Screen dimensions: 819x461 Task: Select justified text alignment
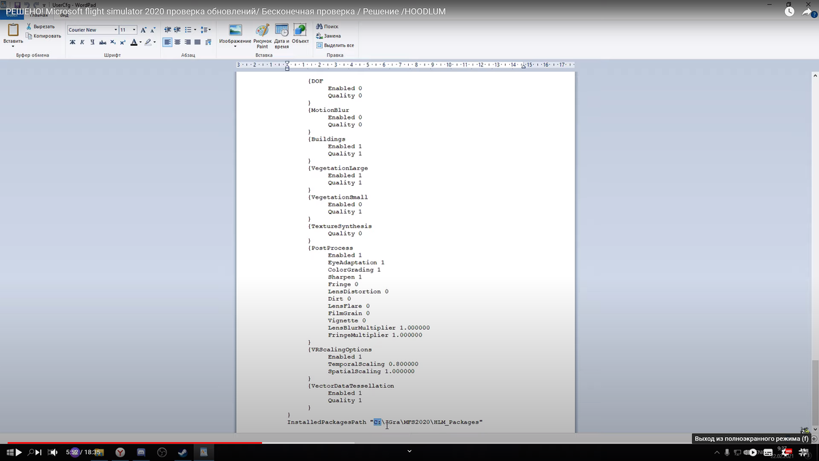[197, 42]
